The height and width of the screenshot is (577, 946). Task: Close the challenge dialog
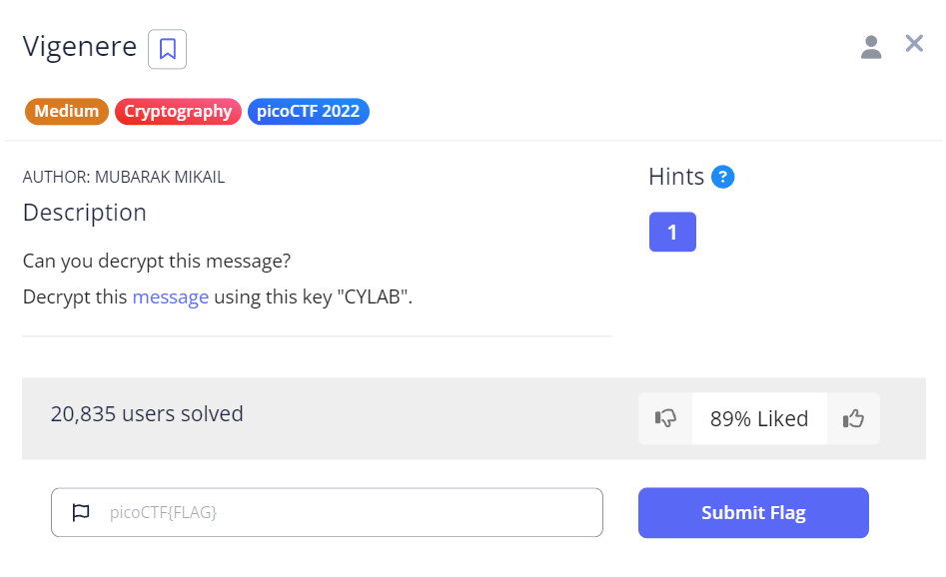pos(914,44)
